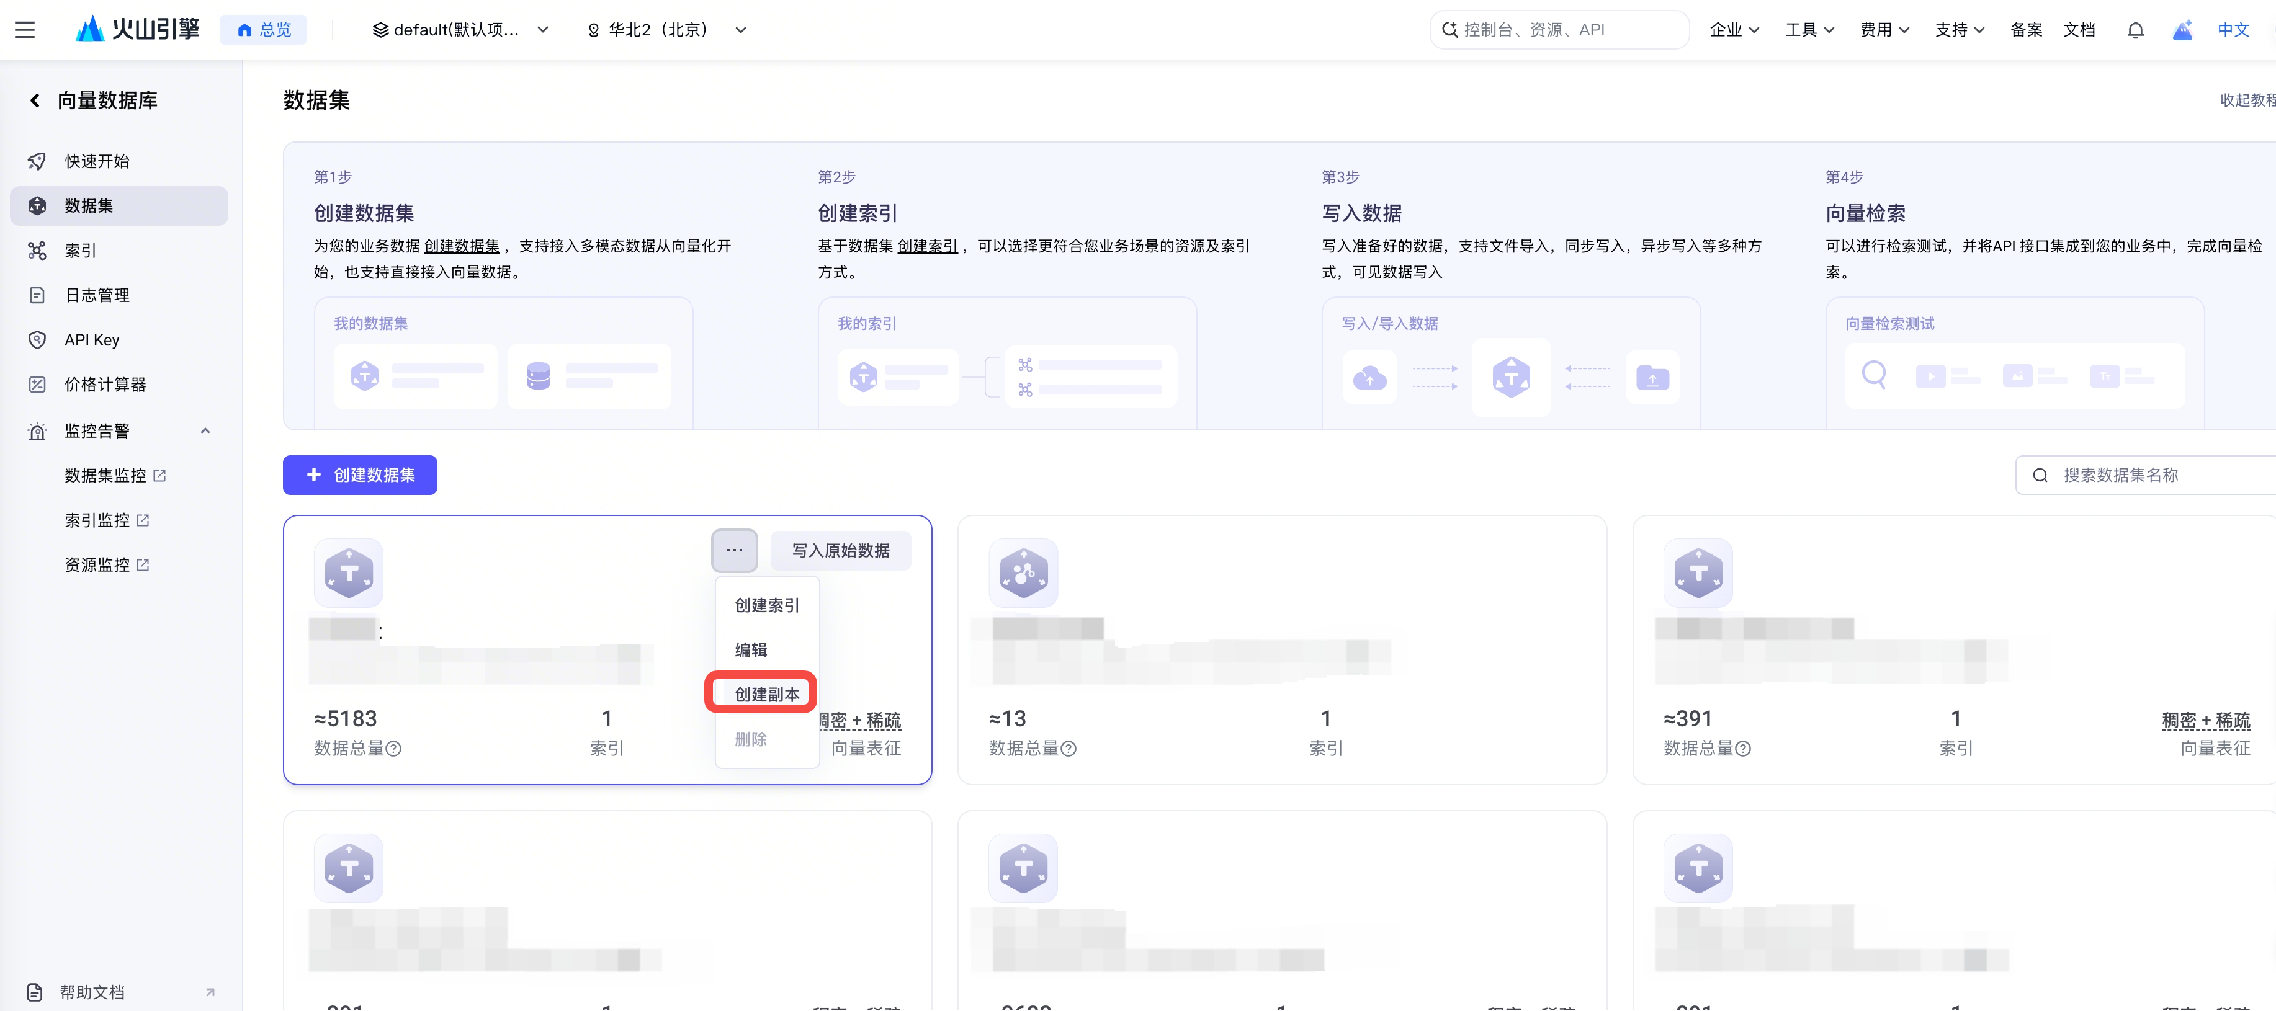The height and width of the screenshot is (1011, 2276).
Task: Expand the 企业 menu
Action: 1734,30
